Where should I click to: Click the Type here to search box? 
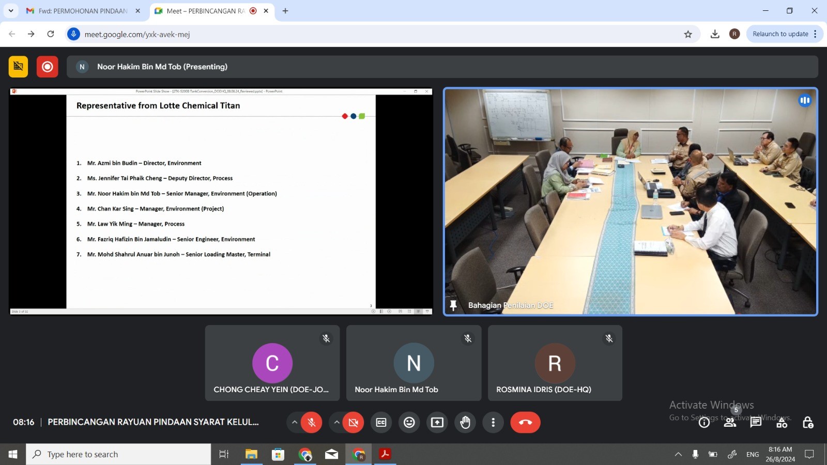pos(118,454)
